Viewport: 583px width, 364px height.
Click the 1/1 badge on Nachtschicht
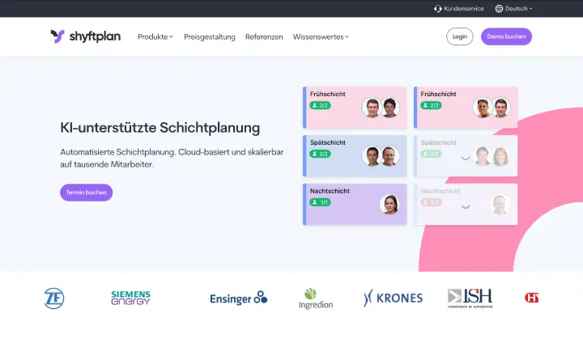pyautogui.click(x=320, y=202)
